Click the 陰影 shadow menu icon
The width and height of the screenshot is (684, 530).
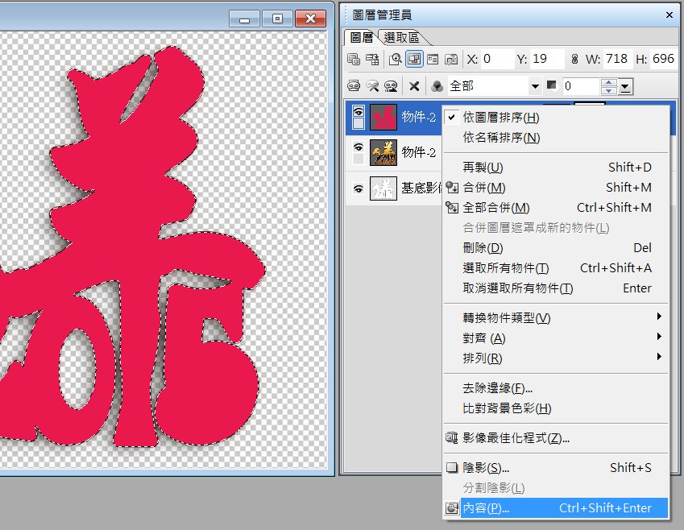[452, 468]
